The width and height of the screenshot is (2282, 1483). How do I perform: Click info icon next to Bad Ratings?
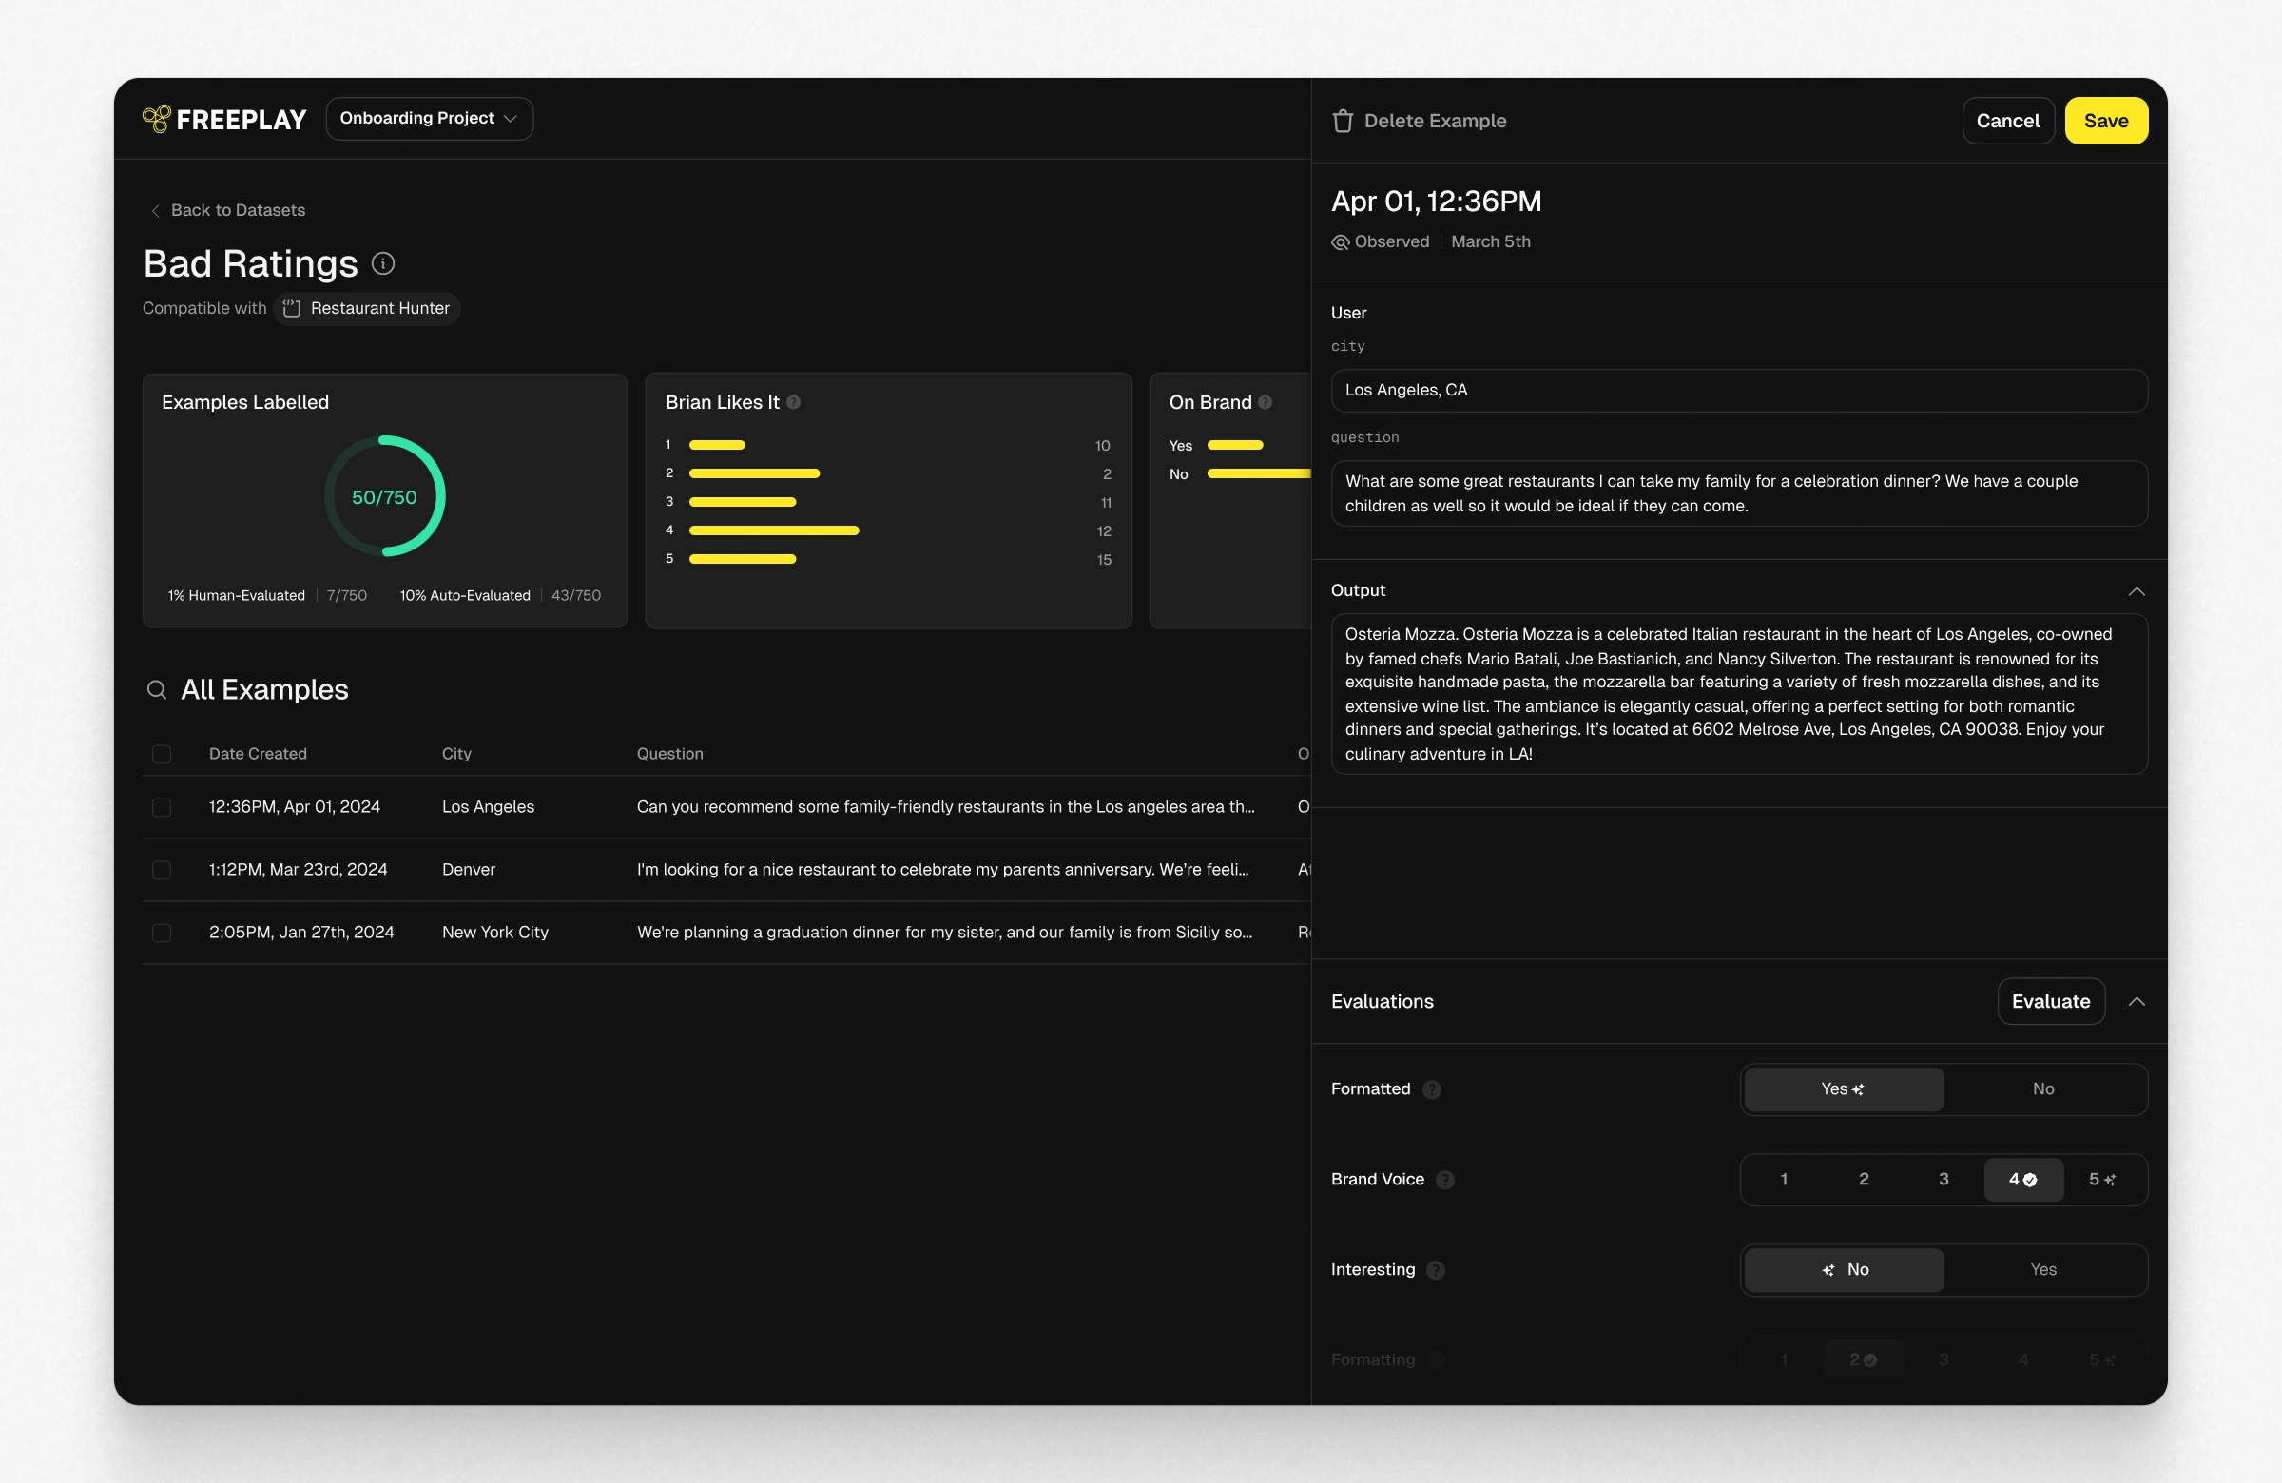pos(382,263)
